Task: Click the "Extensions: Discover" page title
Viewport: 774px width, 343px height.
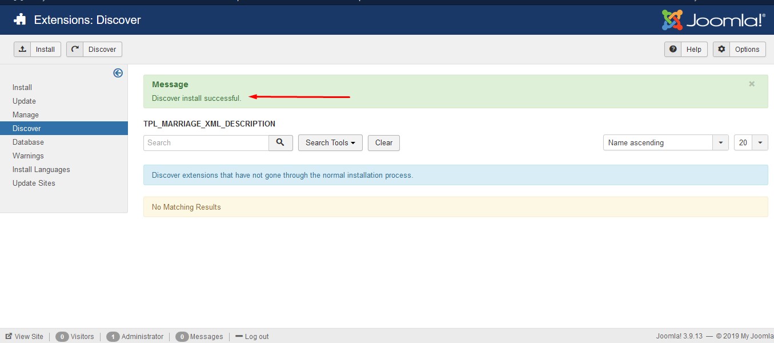Action: pos(87,20)
